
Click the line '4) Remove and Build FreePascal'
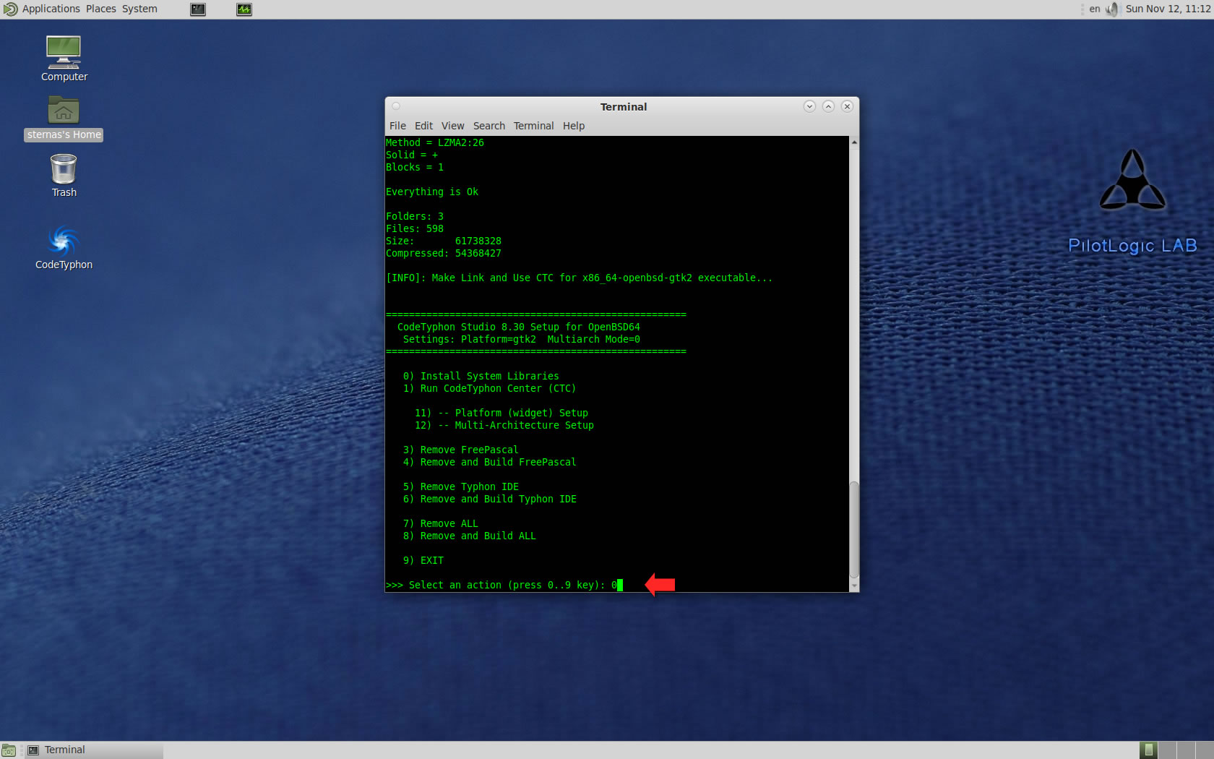(490, 462)
